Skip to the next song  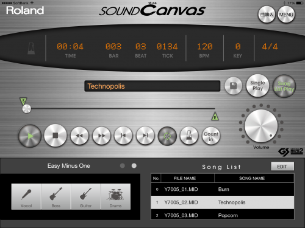(x=145, y=136)
